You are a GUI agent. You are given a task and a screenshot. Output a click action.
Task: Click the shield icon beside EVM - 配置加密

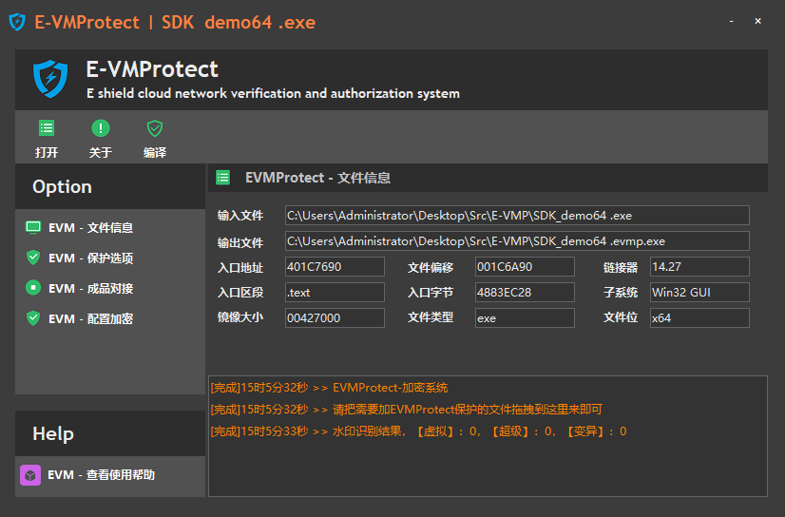point(33,318)
